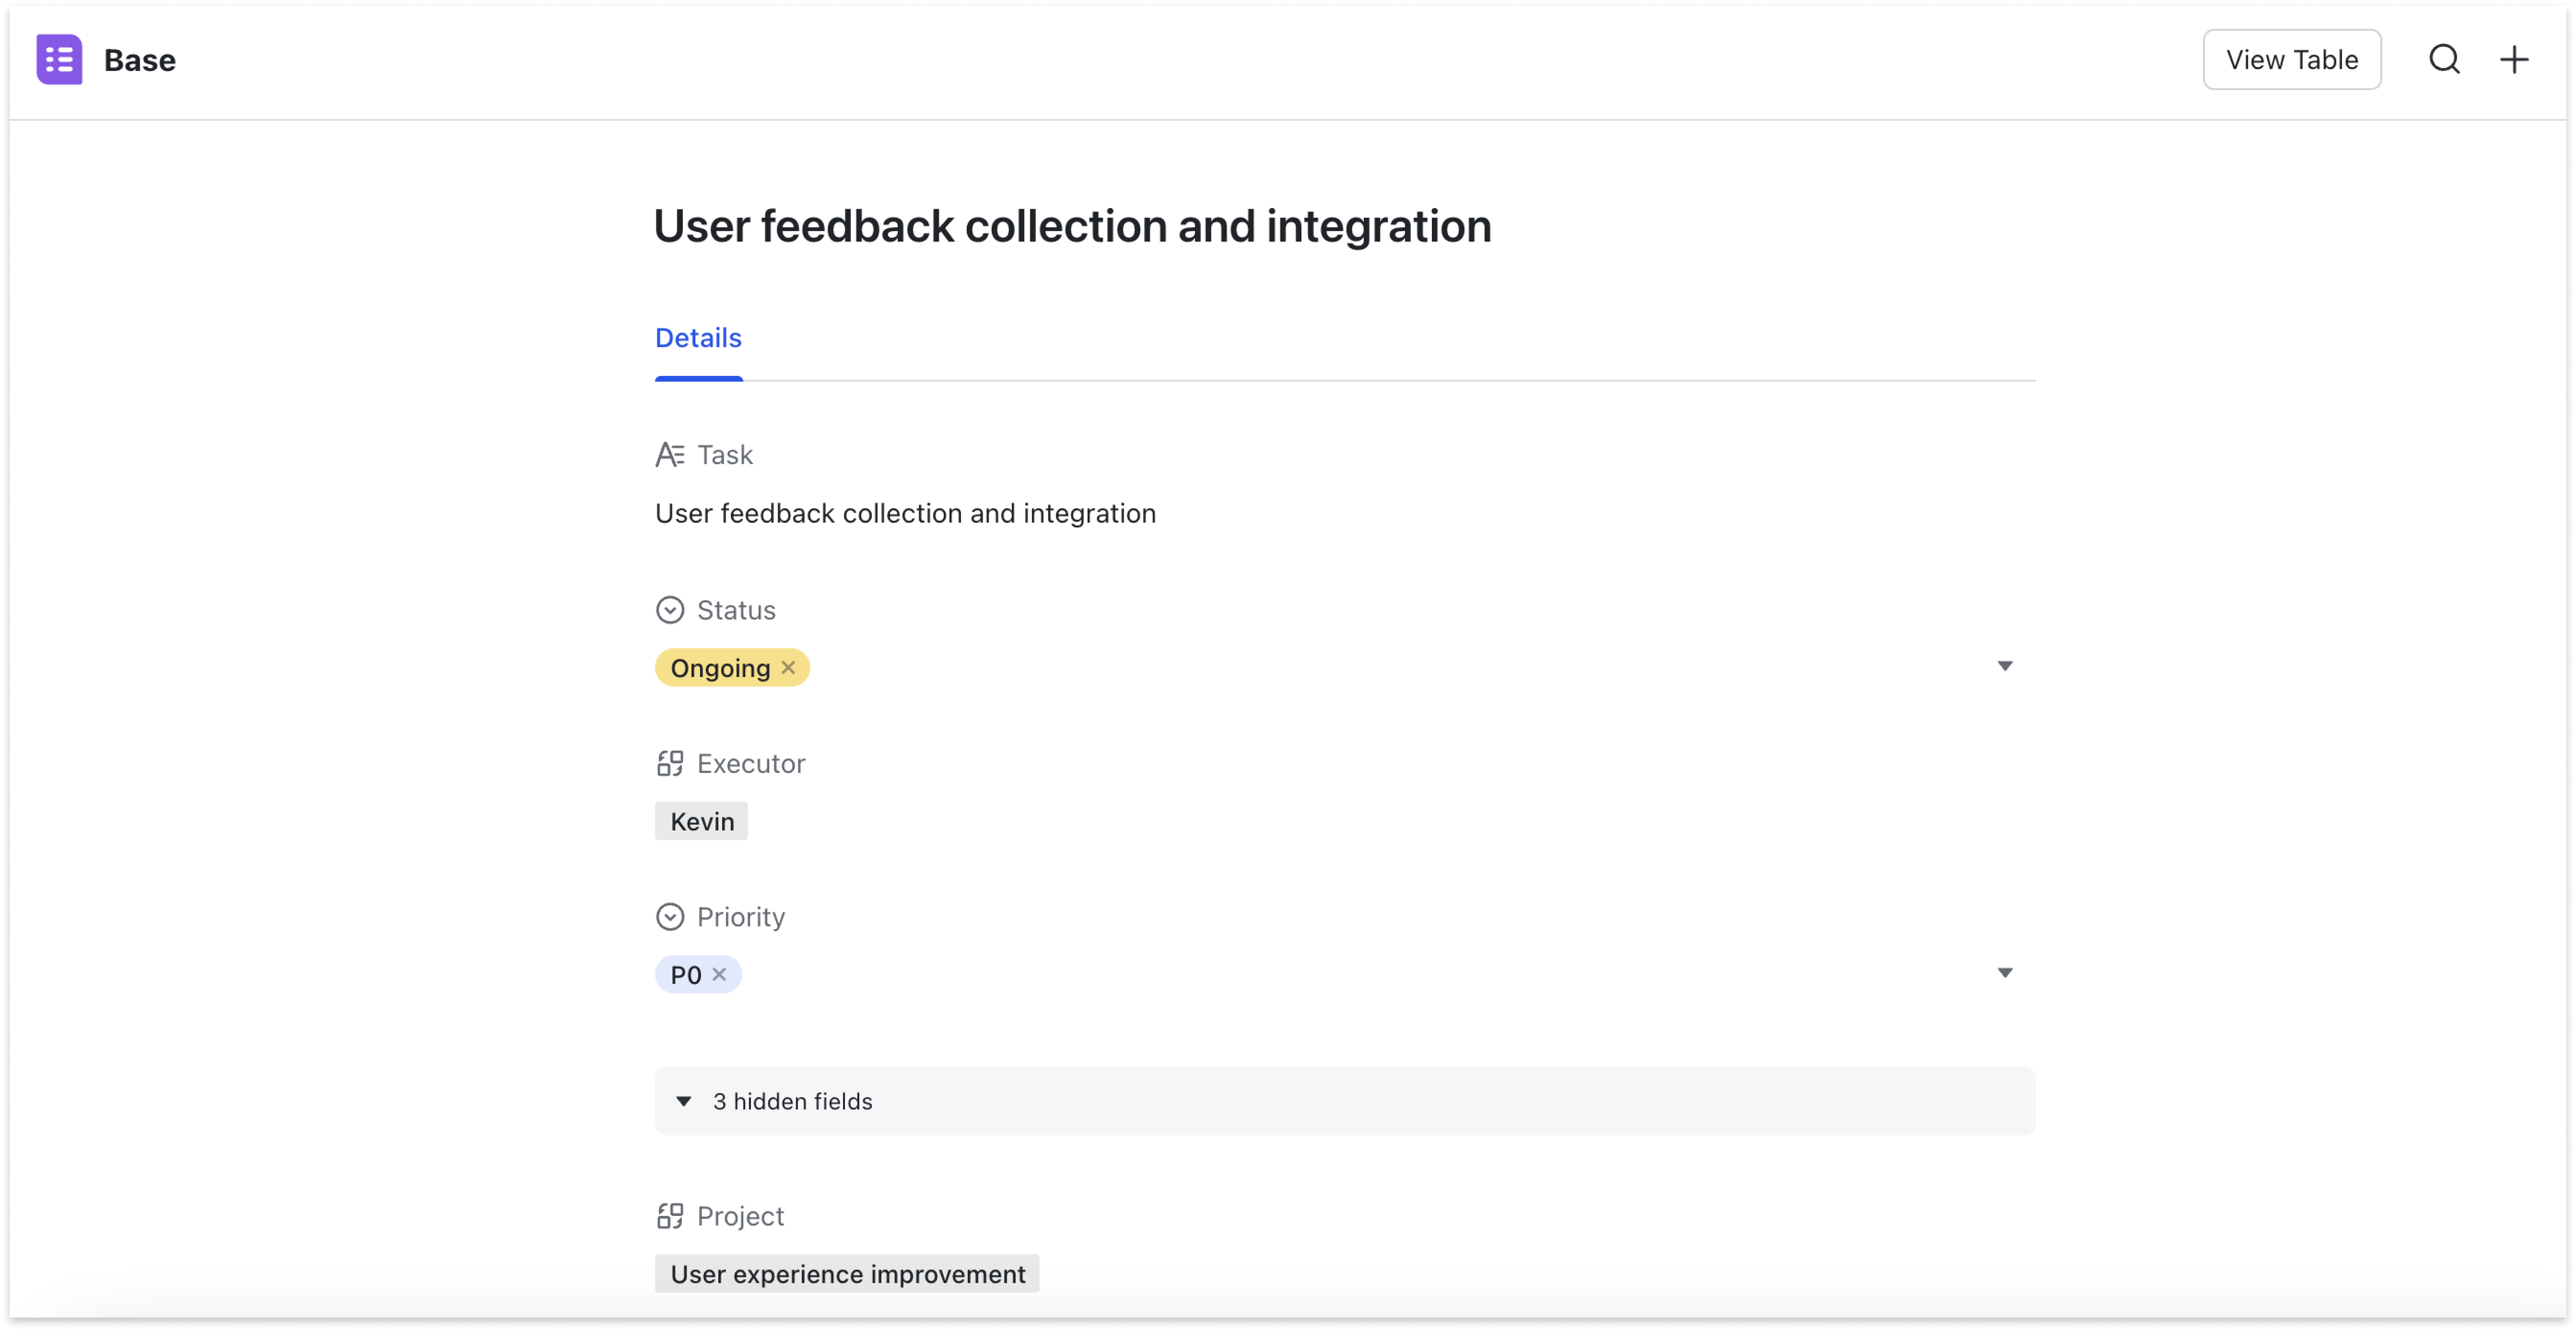This screenshot has height=1331, width=2576.
Task: Open search with the magnifier icon
Action: point(2444,60)
